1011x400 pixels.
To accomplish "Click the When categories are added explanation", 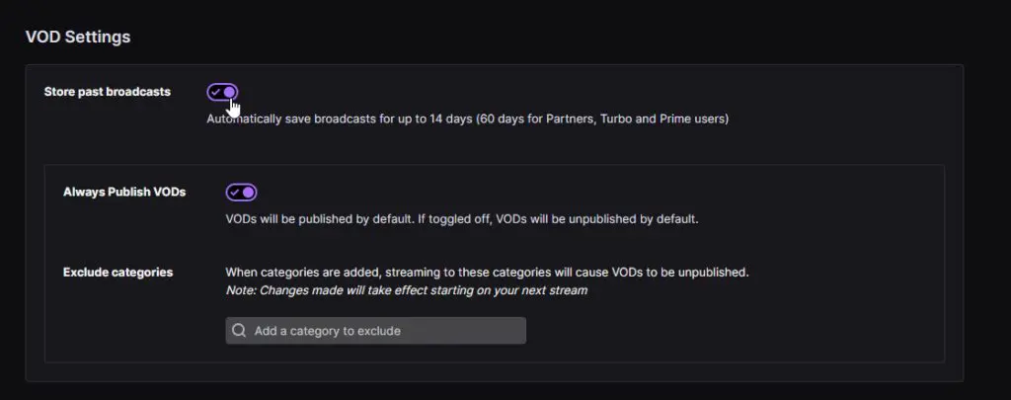I will [488, 273].
